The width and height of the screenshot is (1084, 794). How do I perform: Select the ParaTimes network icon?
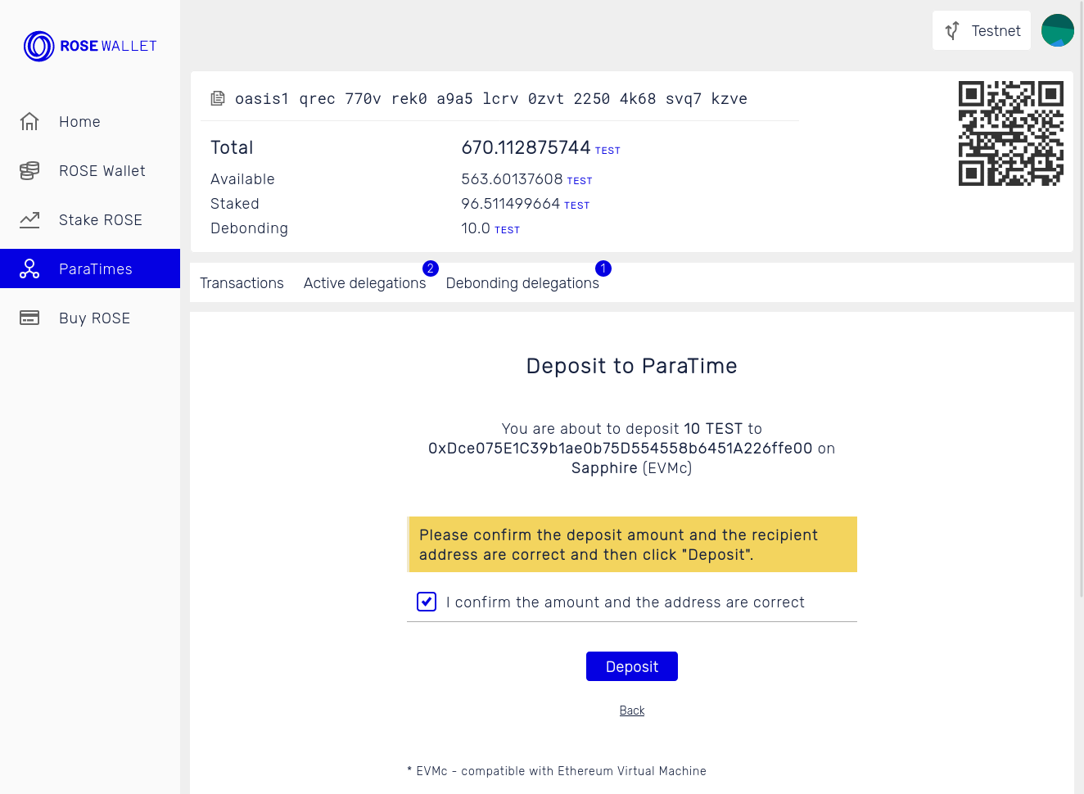(29, 268)
